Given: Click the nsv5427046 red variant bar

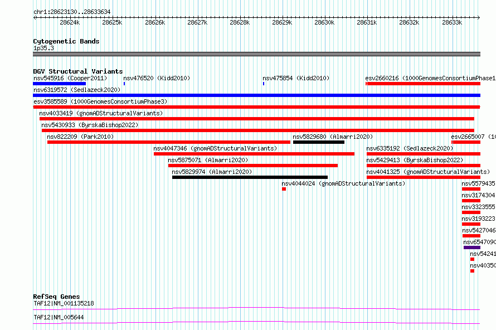Looking at the screenshot, I should 471,236.
